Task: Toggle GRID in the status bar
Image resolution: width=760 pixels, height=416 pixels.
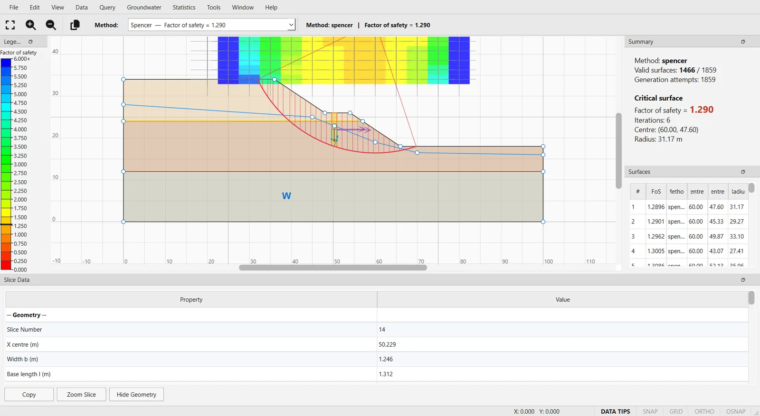Action: (x=676, y=411)
